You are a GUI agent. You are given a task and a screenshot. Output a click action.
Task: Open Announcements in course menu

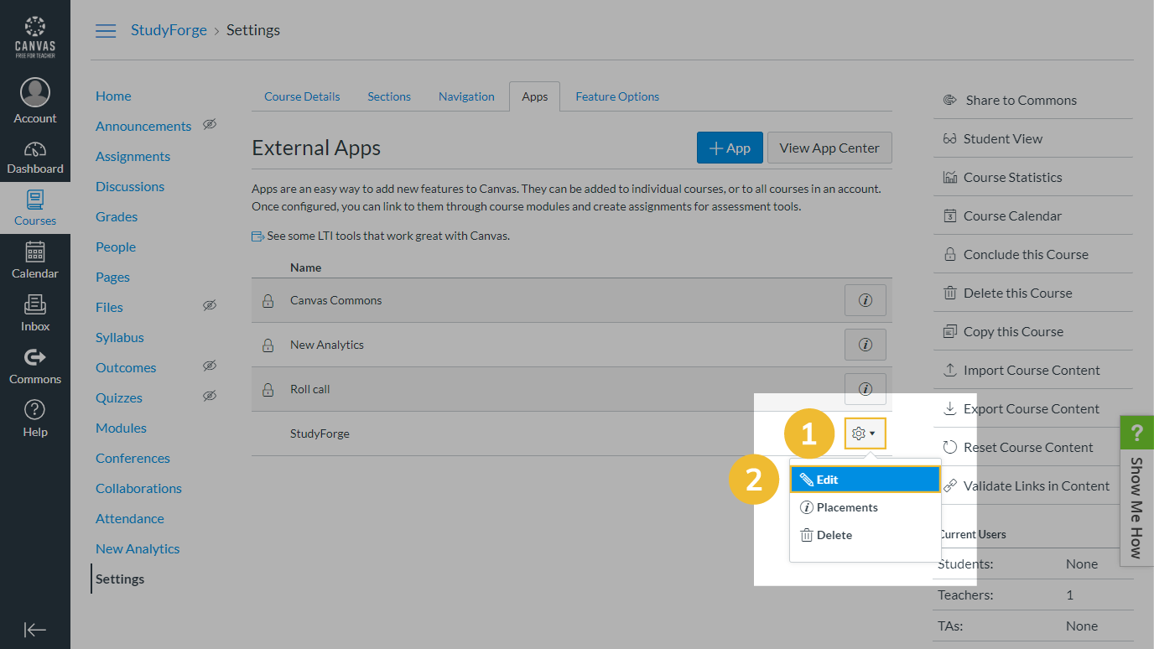pos(143,126)
